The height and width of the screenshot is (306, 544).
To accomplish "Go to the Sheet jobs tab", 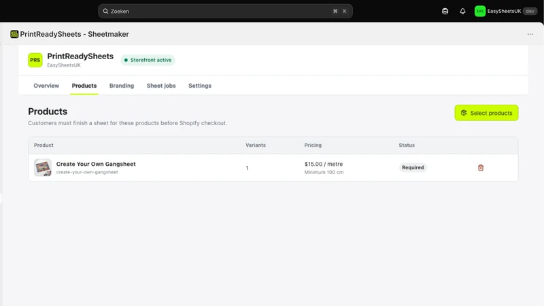I will [x=161, y=86].
